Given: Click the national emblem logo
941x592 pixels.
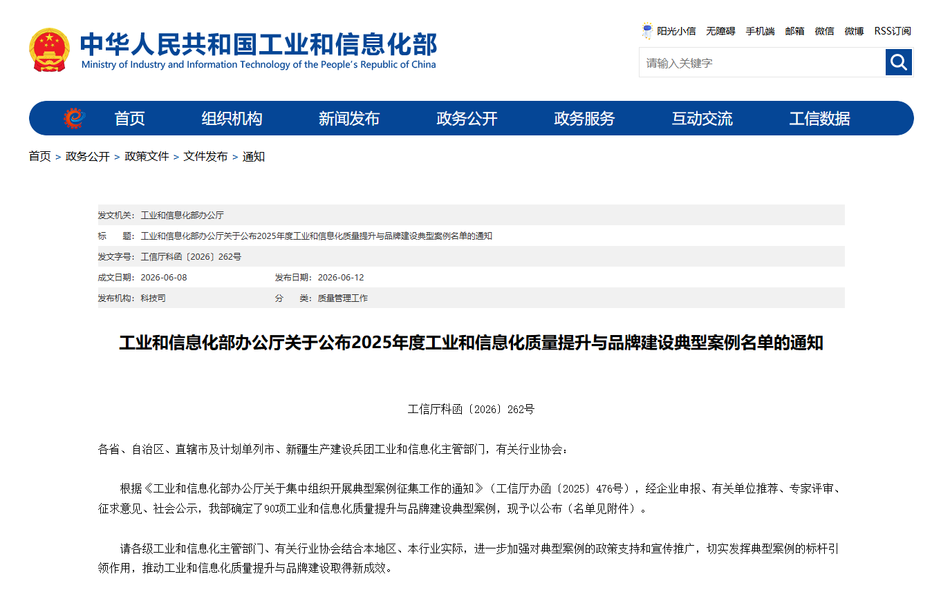Looking at the screenshot, I should click(49, 50).
